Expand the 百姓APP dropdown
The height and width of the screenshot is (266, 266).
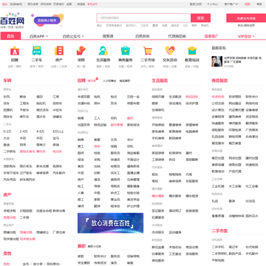coord(38,36)
